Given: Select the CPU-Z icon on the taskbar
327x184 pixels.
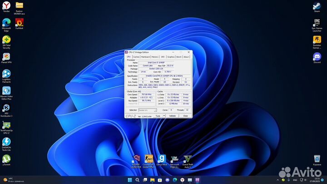Looking at the screenshot, I should click(197, 180).
